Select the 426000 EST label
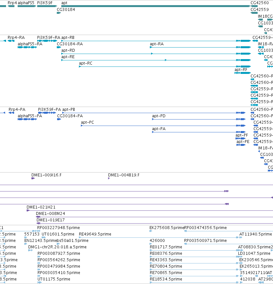 (157, 241)
